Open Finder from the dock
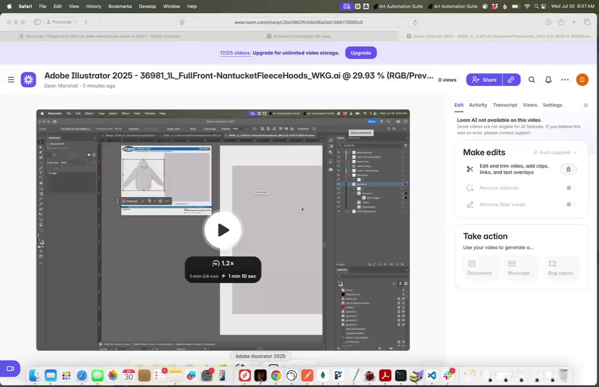This screenshot has height=387, width=599. (34, 376)
